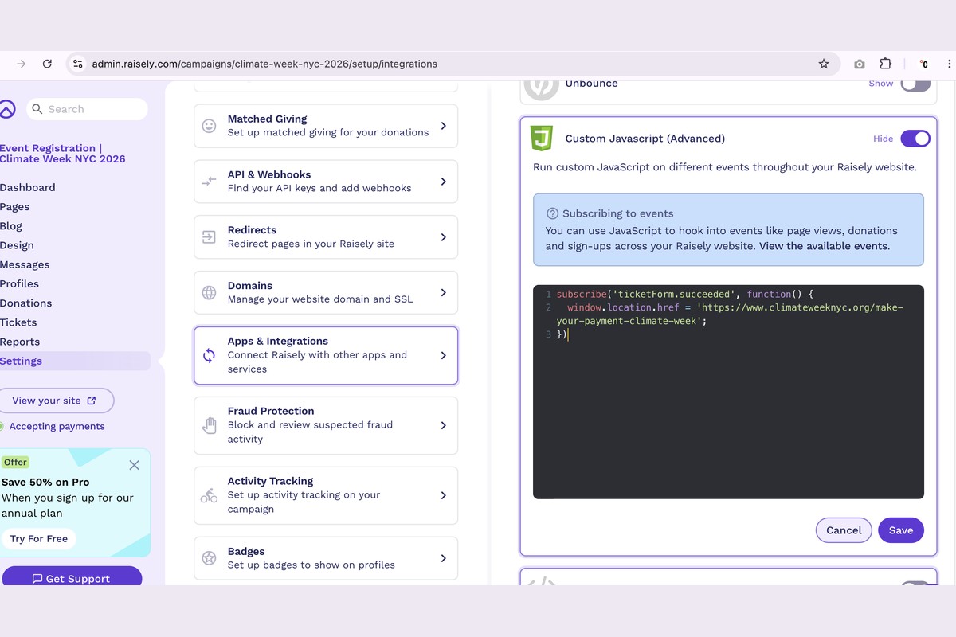
Task: Open Profiles in the sidebar
Action: click(x=20, y=283)
